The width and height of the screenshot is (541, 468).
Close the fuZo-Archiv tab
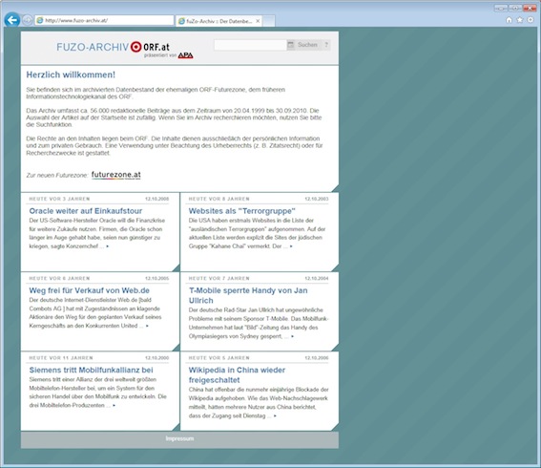click(x=258, y=21)
